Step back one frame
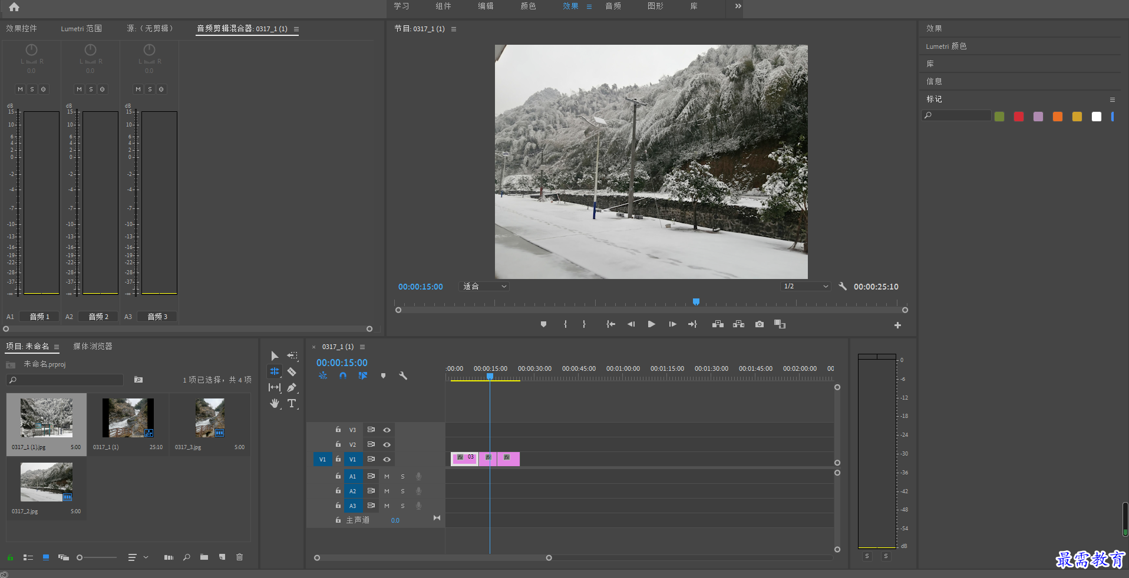Image resolution: width=1129 pixels, height=578 pixels. coord(631,324)
